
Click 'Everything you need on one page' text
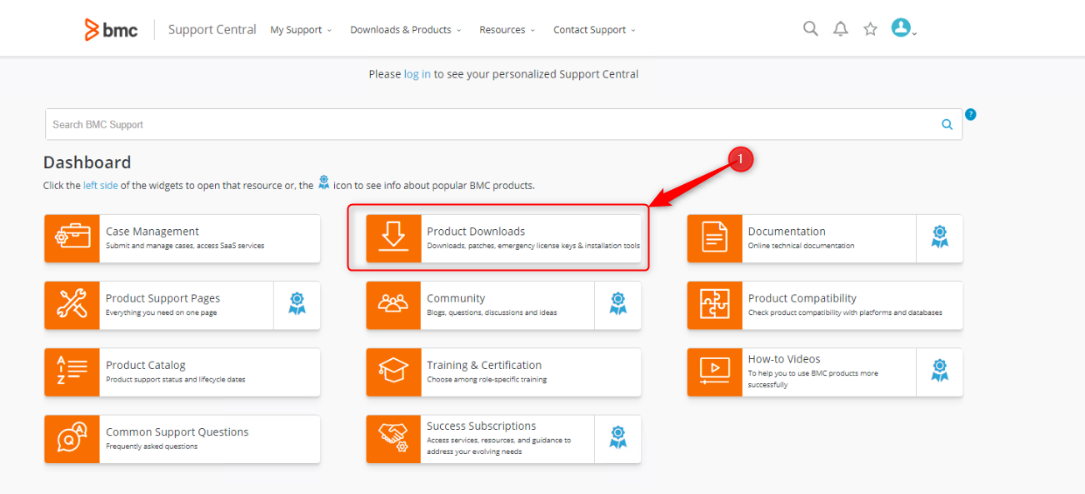coord(162,312)
